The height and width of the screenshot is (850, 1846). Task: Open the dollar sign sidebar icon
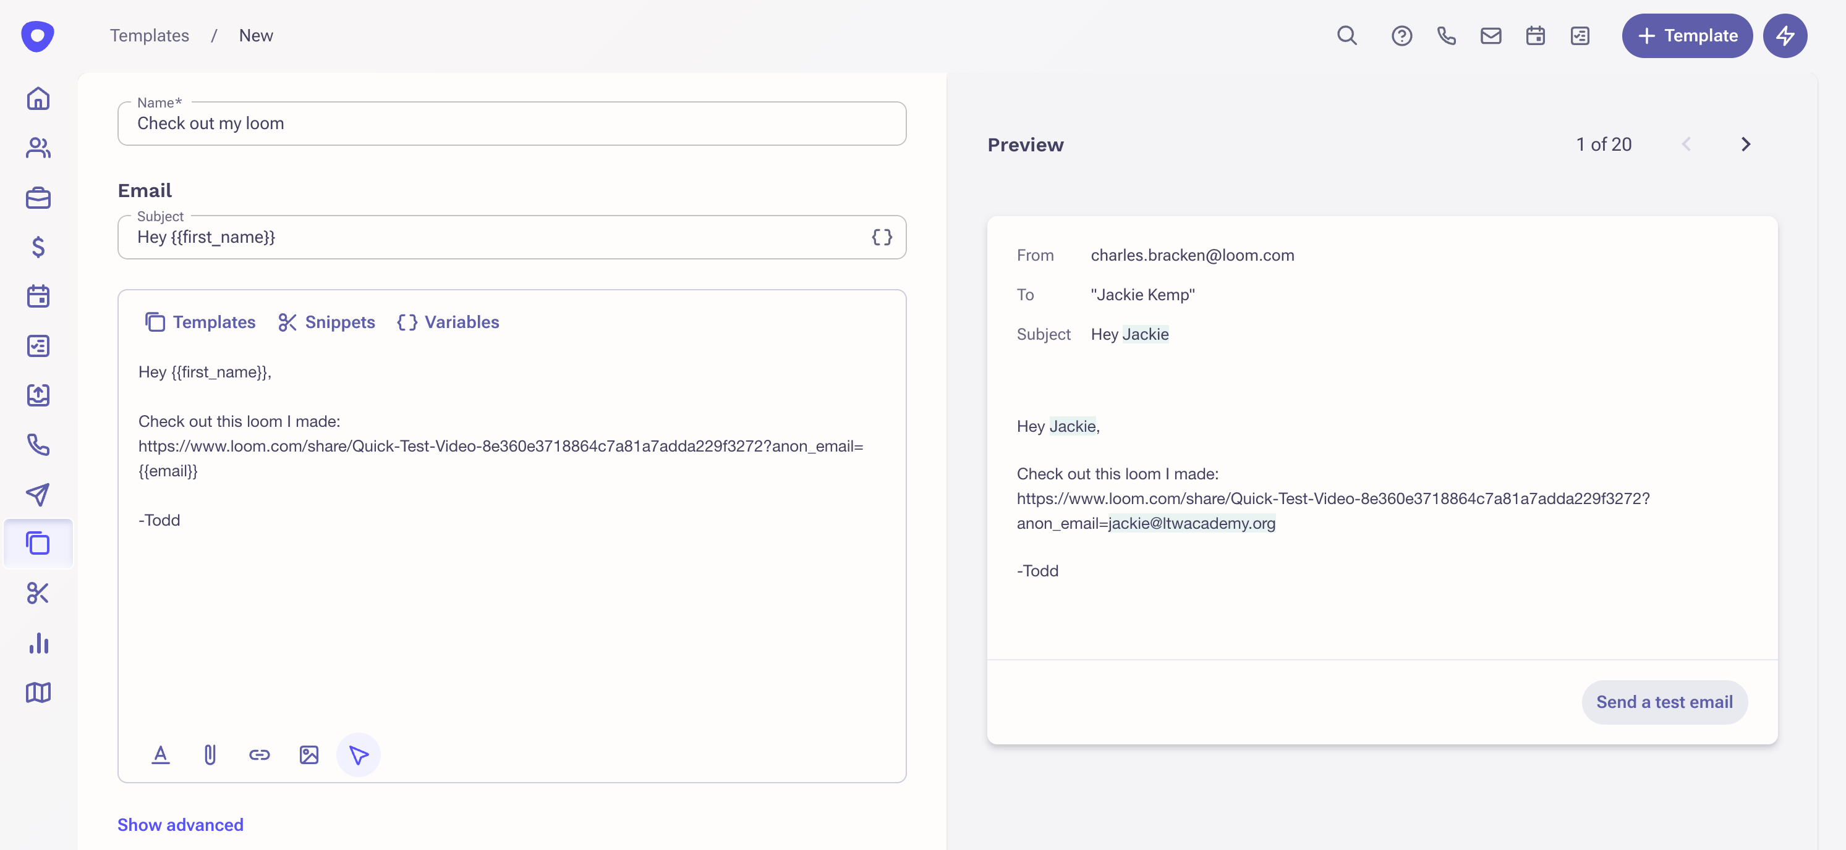coord(38,247)
